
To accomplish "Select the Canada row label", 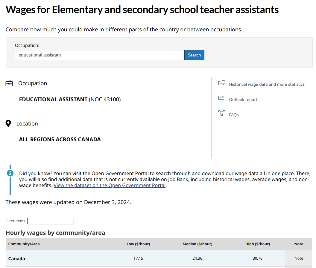I will pos(17,259).
